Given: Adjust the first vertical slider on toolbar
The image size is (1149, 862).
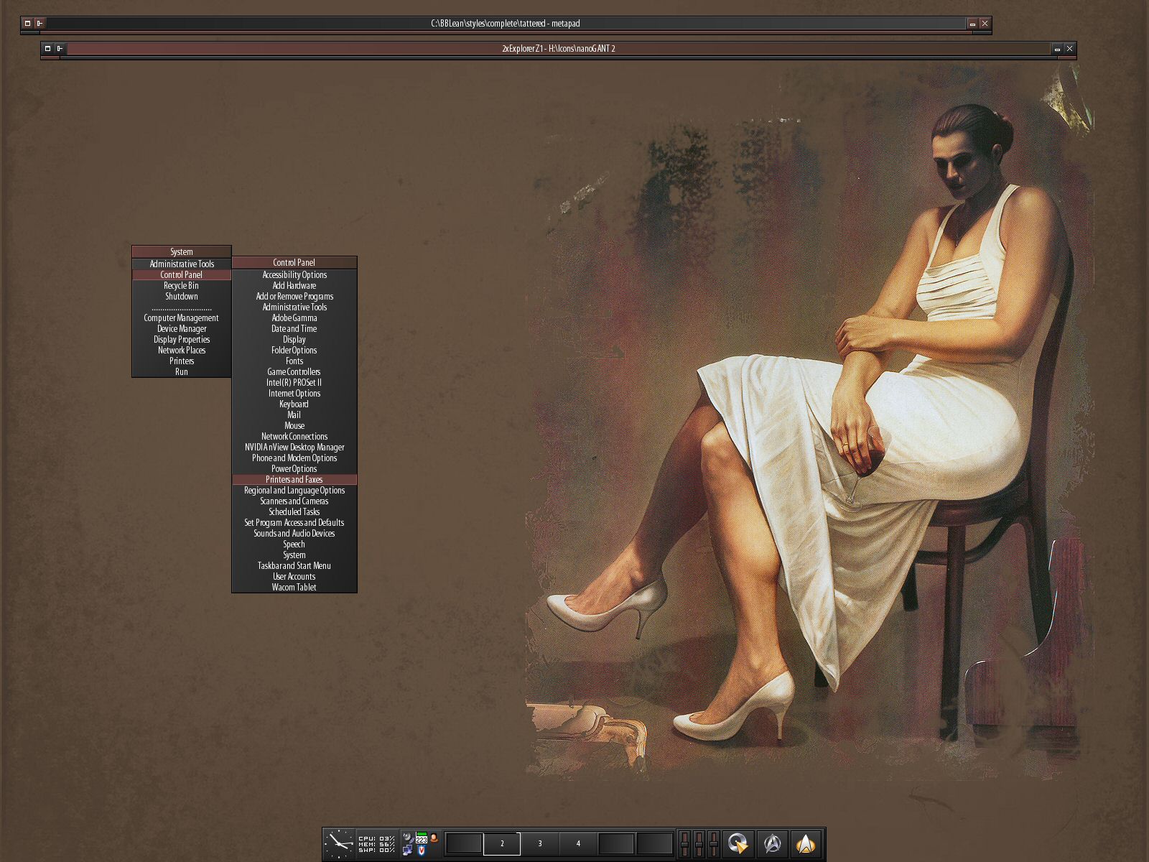Looking at the screenshot, I should tap(685, 843).
